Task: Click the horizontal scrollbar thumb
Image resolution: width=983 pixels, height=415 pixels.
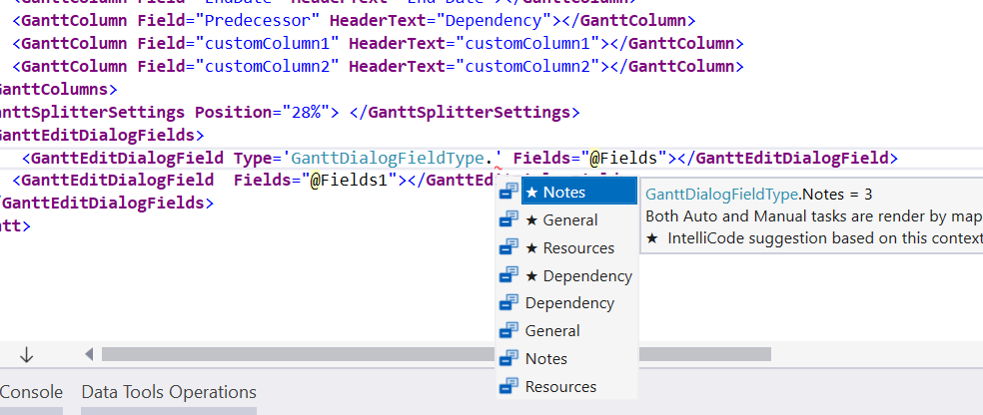Action: point(300,354)
